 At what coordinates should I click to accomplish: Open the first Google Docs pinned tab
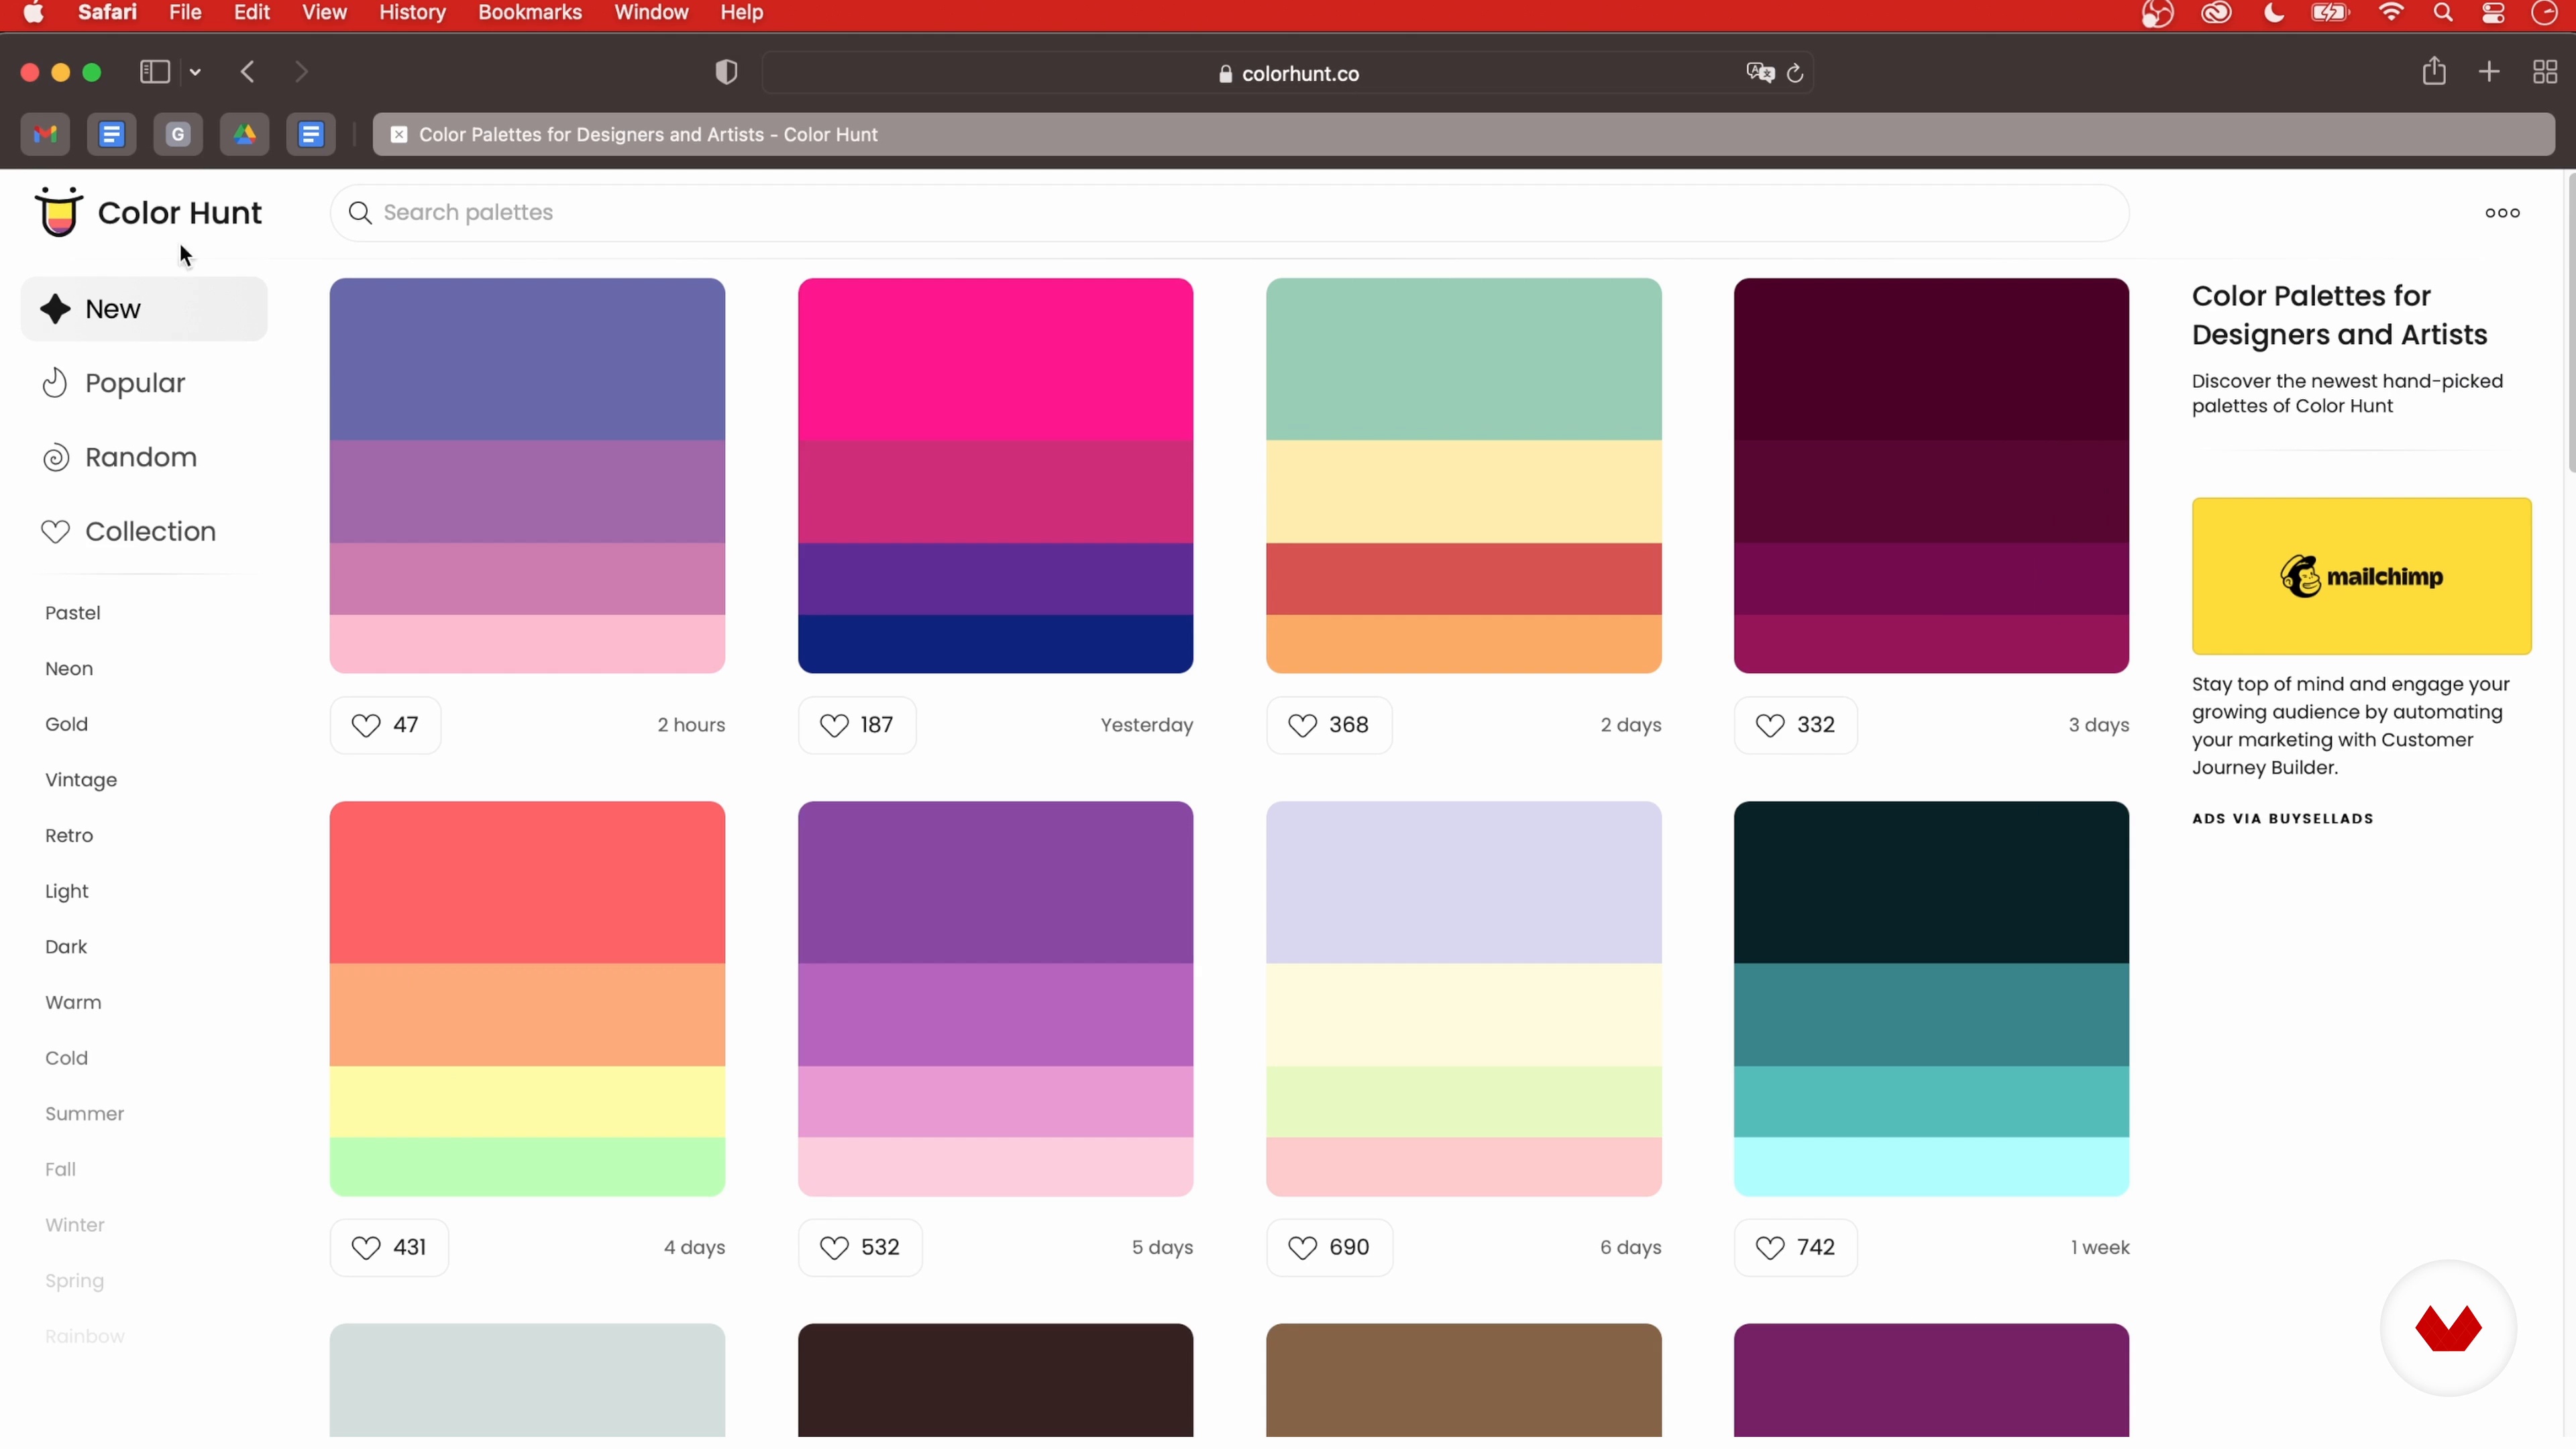111,134
